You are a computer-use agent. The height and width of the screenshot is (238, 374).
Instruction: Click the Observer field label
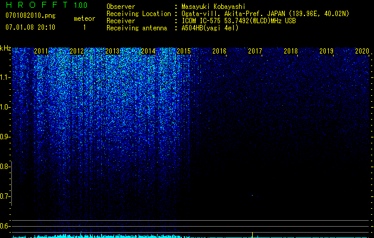point(121,7)
